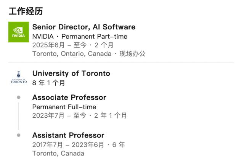This screenshot has height=159, width=244.
Task: Click the Assistant Professor timeline bullet
Action: pyautogui.click(x=18, y=135)
